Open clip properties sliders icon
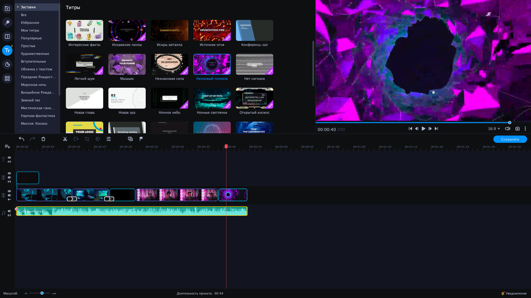The height and width of the screenshot is (298, 531). click(x=109, y=139)
